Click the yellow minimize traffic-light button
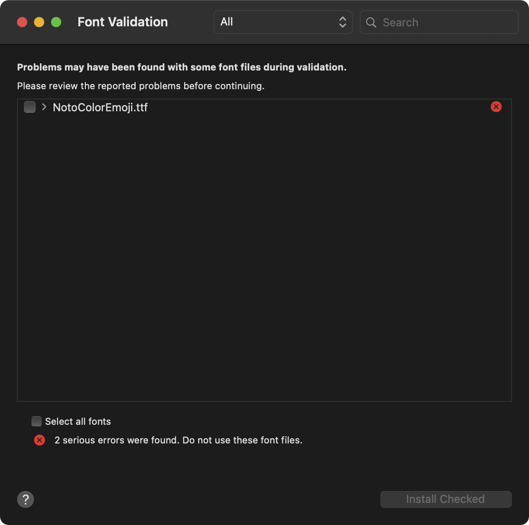 [x=39, y=22]
